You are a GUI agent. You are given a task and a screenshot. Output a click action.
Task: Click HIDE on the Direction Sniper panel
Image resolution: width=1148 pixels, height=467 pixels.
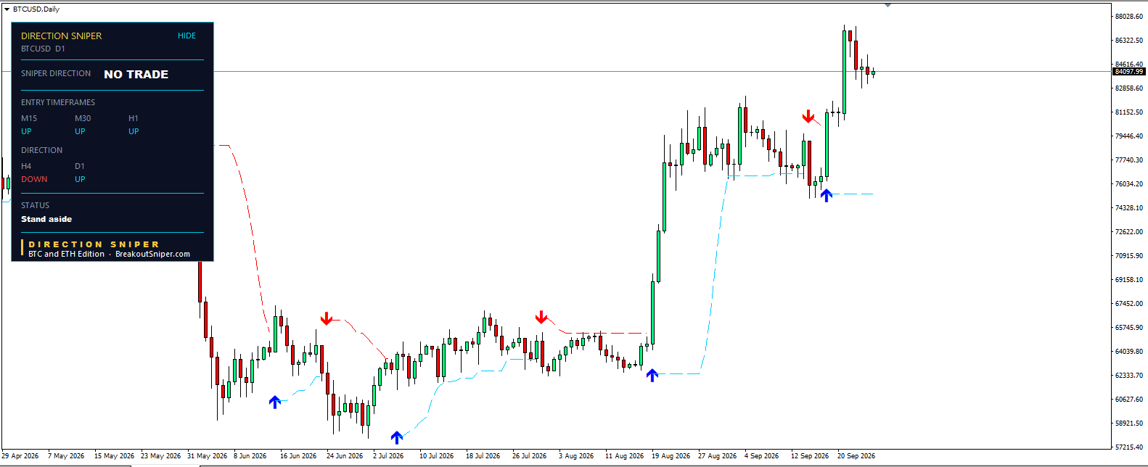click(187, 36)
